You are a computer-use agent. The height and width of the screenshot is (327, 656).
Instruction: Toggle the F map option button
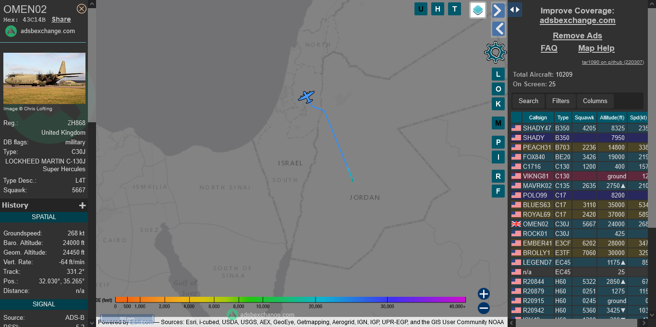click(x=498, y=191)
